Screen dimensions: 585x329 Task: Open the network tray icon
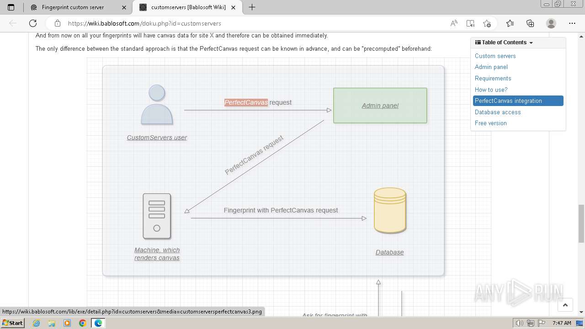coord(530,323)
